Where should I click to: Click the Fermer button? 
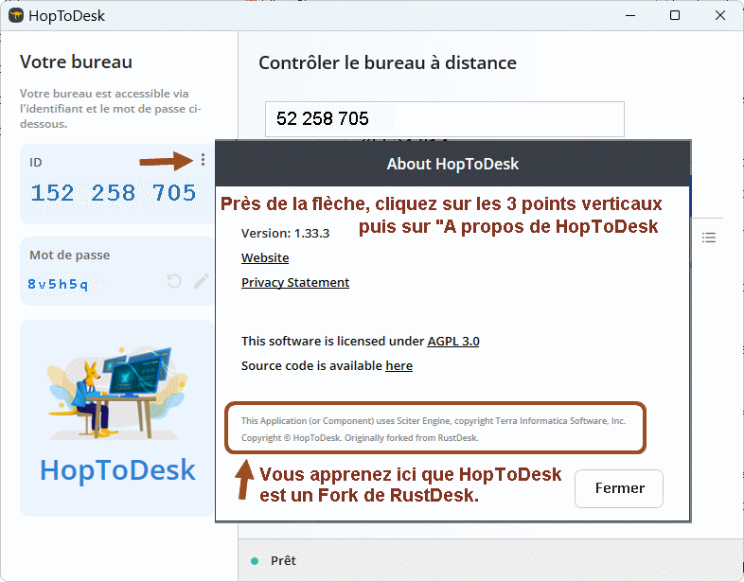coord(619,488)
